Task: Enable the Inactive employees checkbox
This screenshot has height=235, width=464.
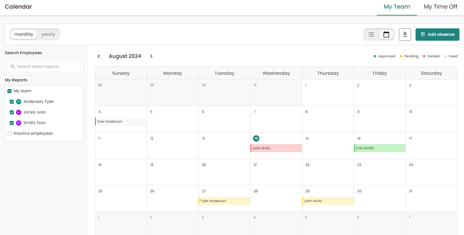Action: tap(10, 134)
